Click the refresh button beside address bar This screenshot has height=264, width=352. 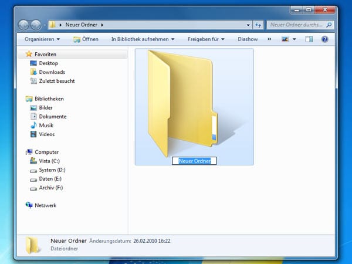point(258,25)
